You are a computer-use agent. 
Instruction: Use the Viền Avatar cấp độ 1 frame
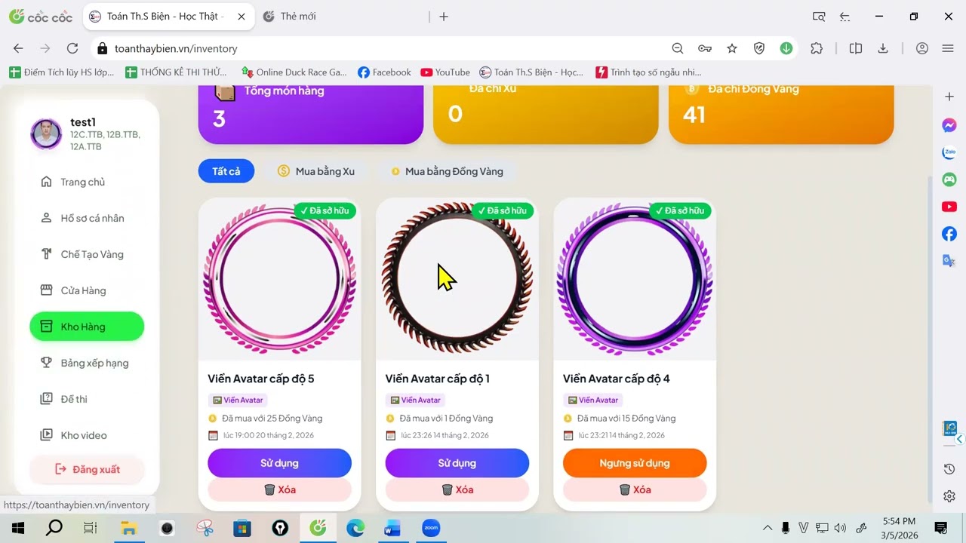[x=457, y=463]
